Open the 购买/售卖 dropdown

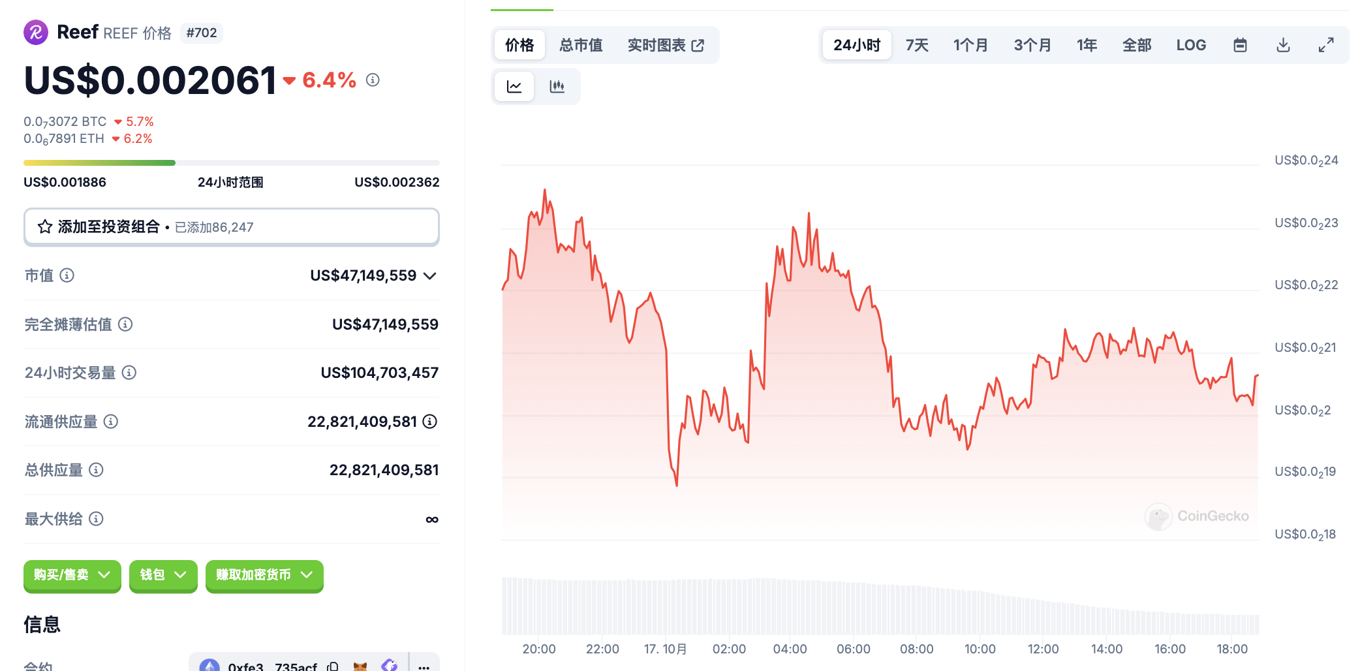pyautogui.click(x=72, y=575)
